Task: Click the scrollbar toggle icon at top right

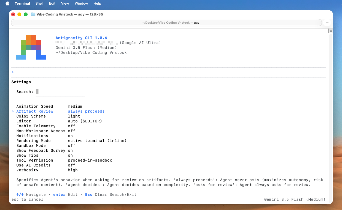Action: [331, 31]
